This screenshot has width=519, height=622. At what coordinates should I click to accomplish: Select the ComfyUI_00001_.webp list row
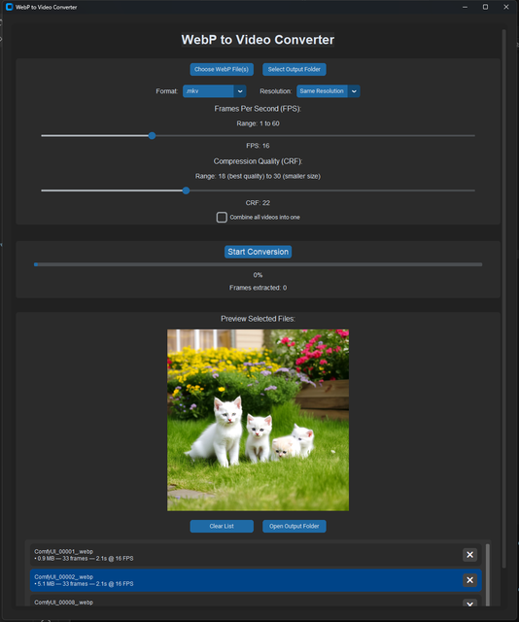256,555
